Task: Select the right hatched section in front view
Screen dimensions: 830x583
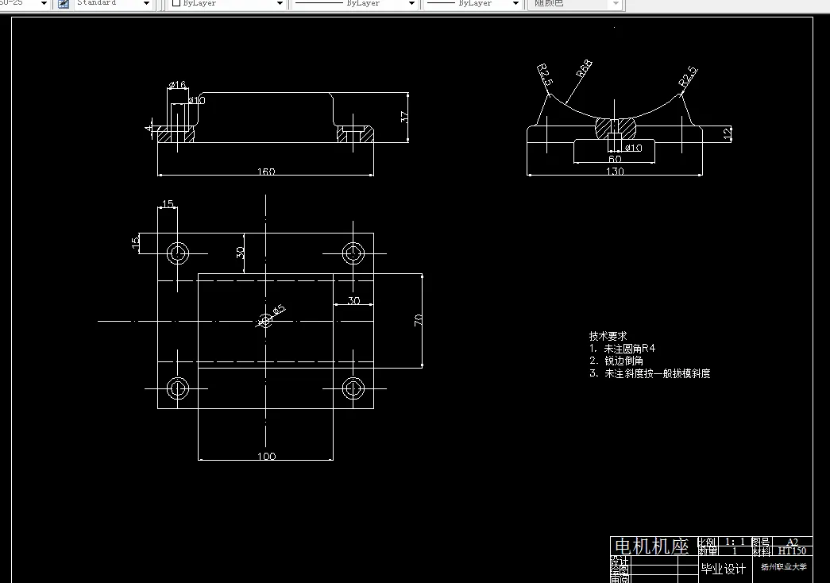Action: click(x=355, y=134)
